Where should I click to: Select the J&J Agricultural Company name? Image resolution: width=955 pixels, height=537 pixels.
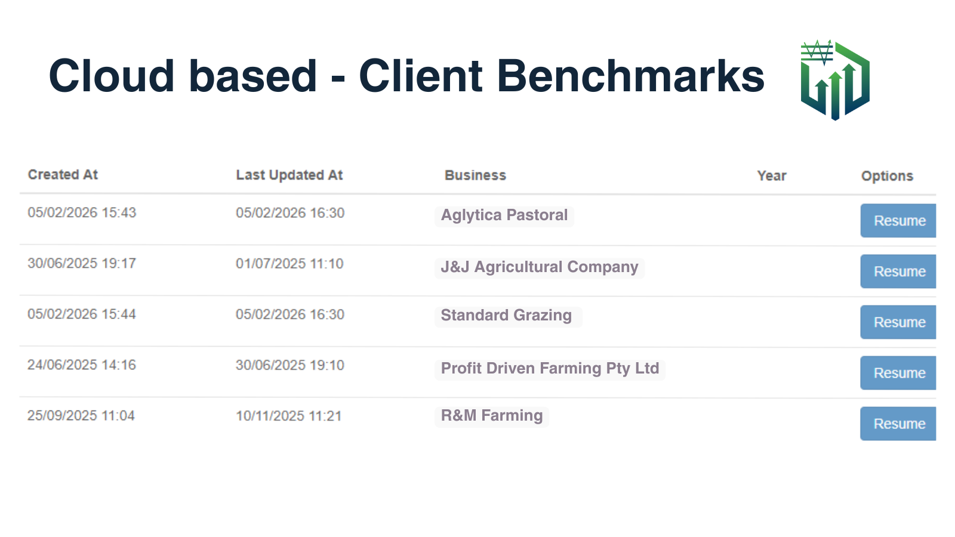pos(540,267)
